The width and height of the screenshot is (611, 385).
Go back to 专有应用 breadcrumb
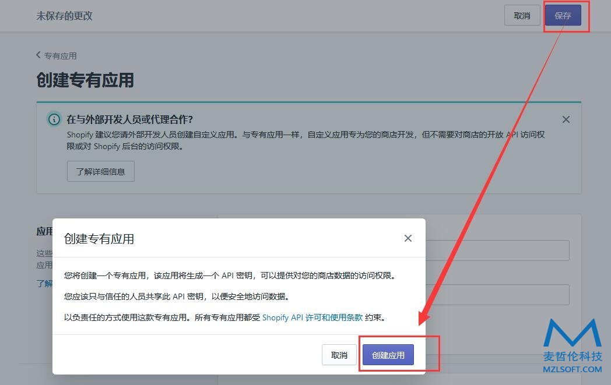(x=57, y=56)
